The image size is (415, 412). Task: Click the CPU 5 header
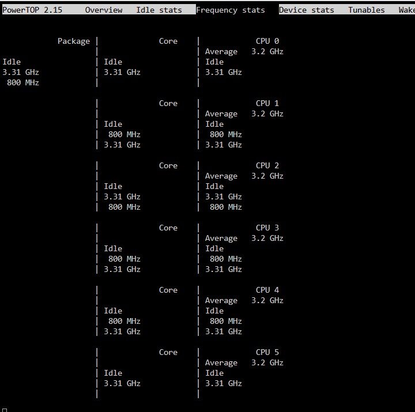click(x=267, y=352)
